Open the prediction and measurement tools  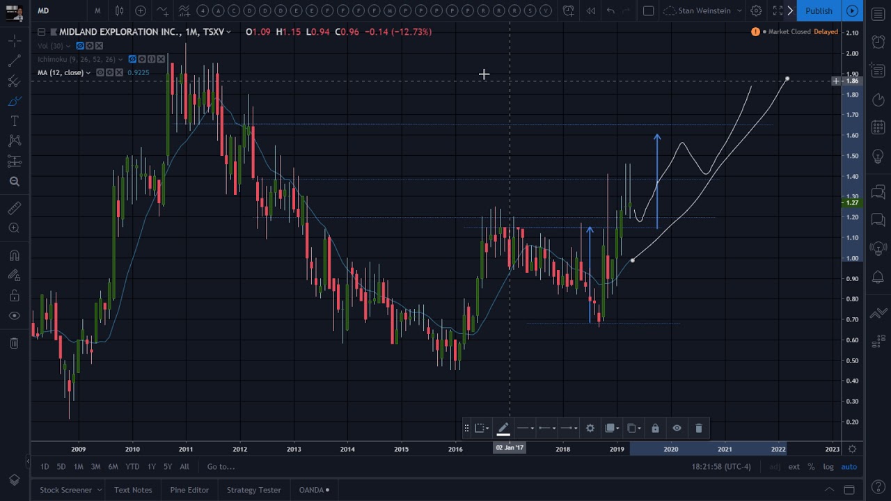14,161
